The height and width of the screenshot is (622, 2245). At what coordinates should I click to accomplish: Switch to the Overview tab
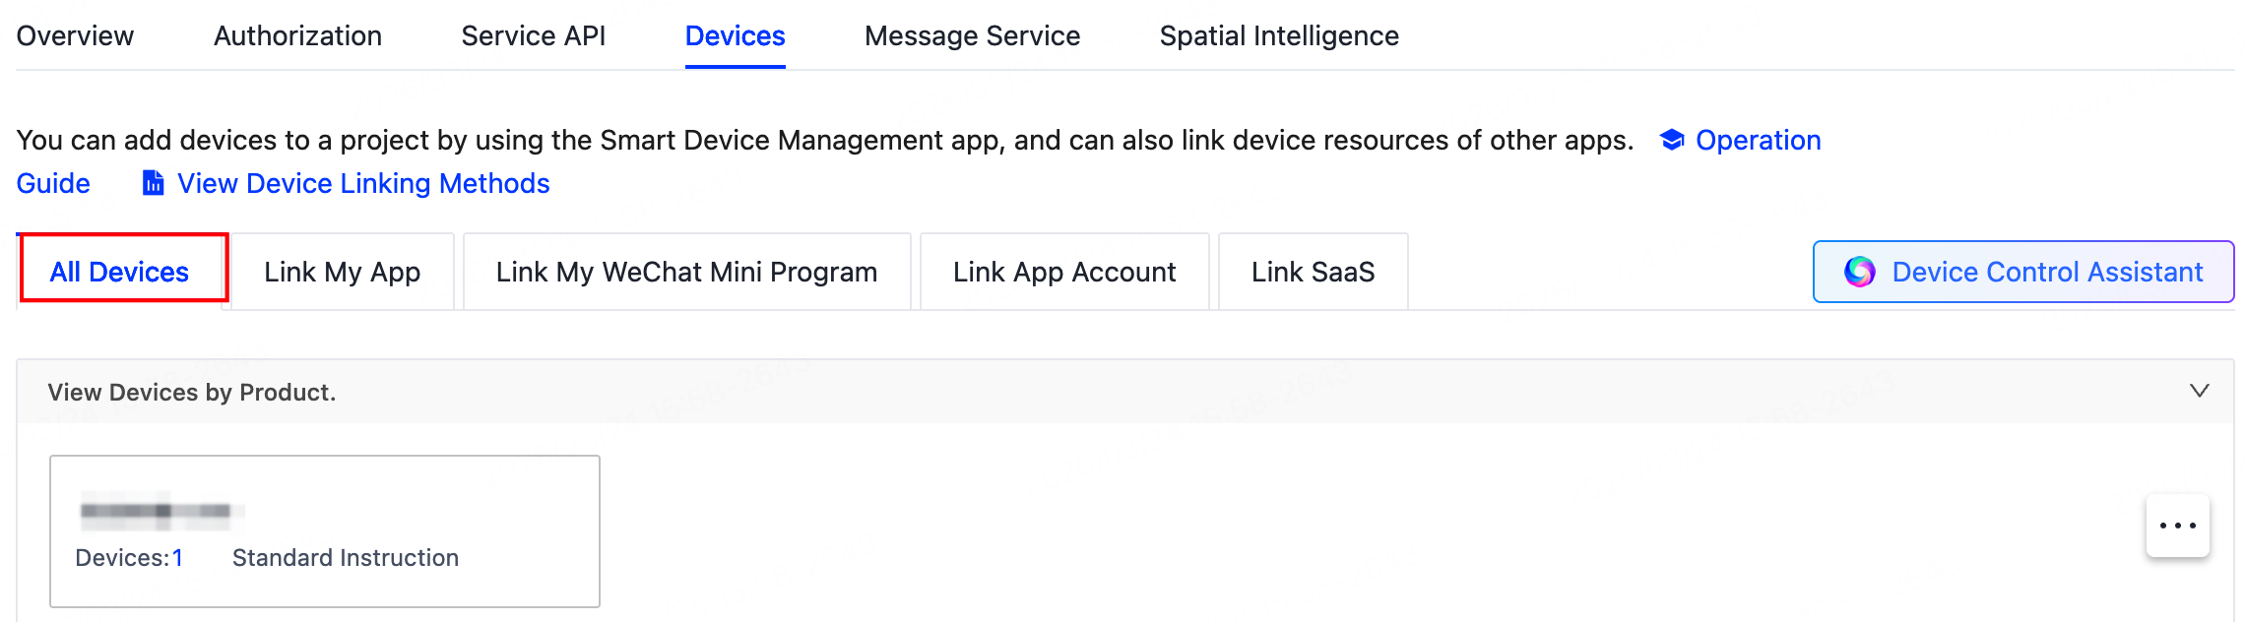point(75,35)
